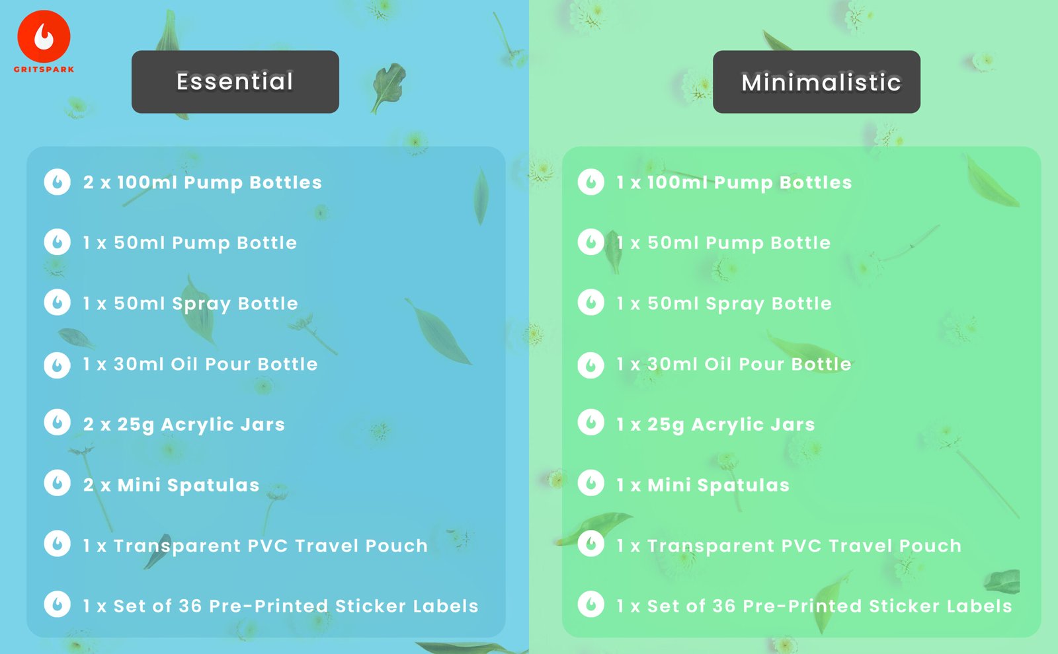Click Minimalistic '1 x 30ml Oil Pour Bottle' text
This screenshot has height=654, width=1058.
pos(734,364)
